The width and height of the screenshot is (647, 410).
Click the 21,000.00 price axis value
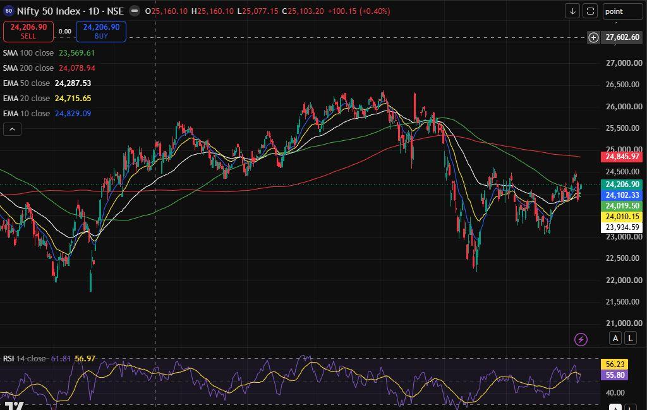point(624,323)
